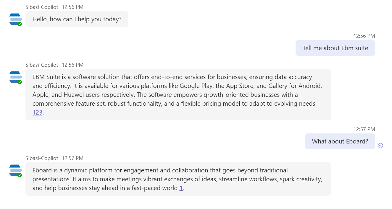Click the bot avatar next to EBM Suite reply

[x=15, y=77]
